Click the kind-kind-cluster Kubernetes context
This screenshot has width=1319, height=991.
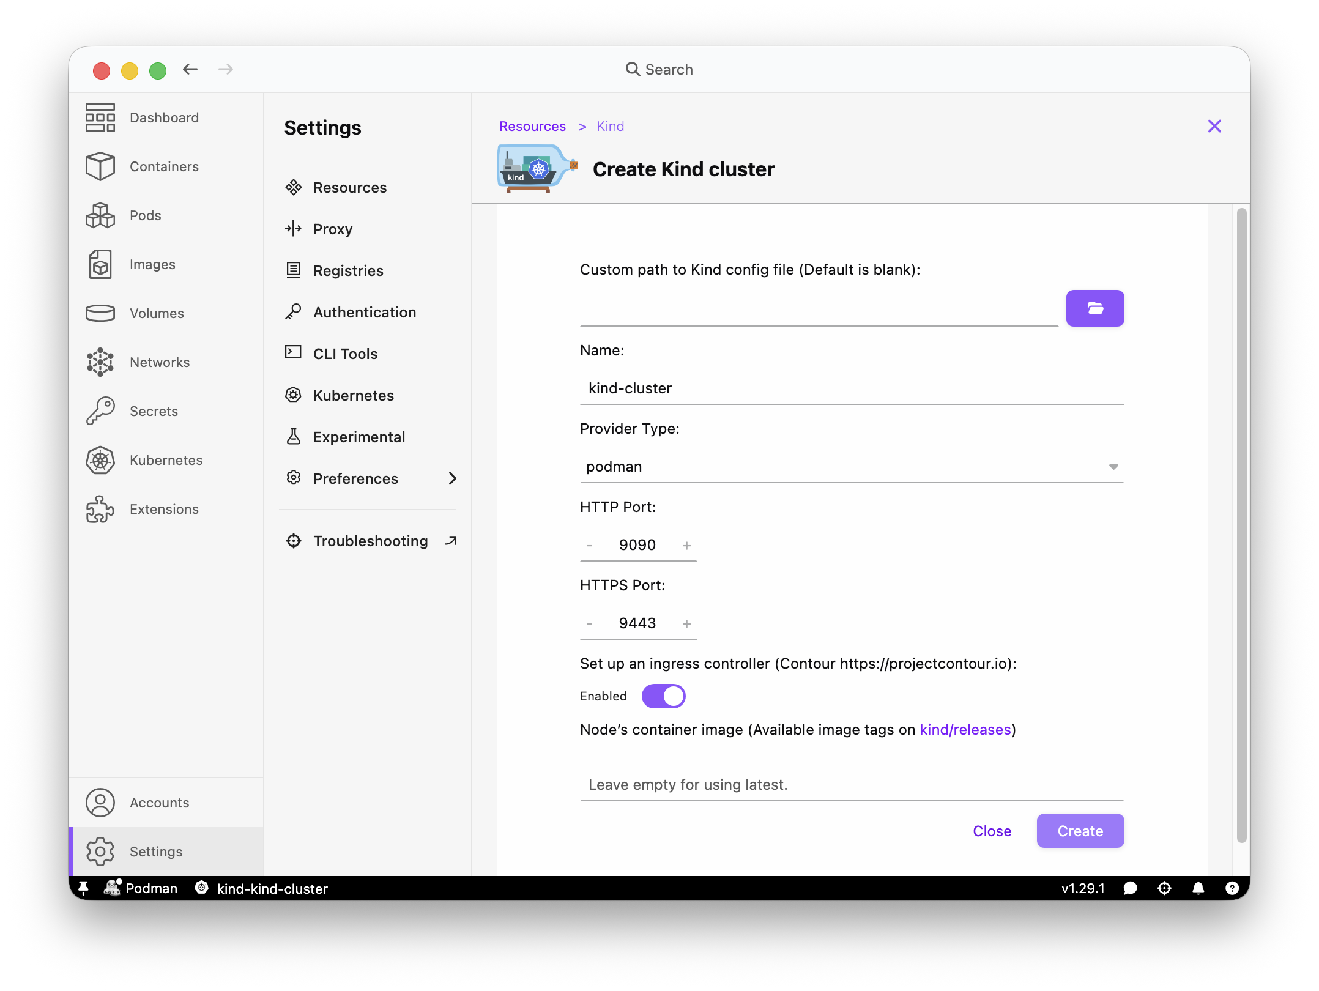pos(261,888)
